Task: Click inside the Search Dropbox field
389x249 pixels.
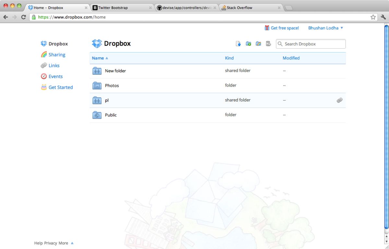Action: coord(311,44)
